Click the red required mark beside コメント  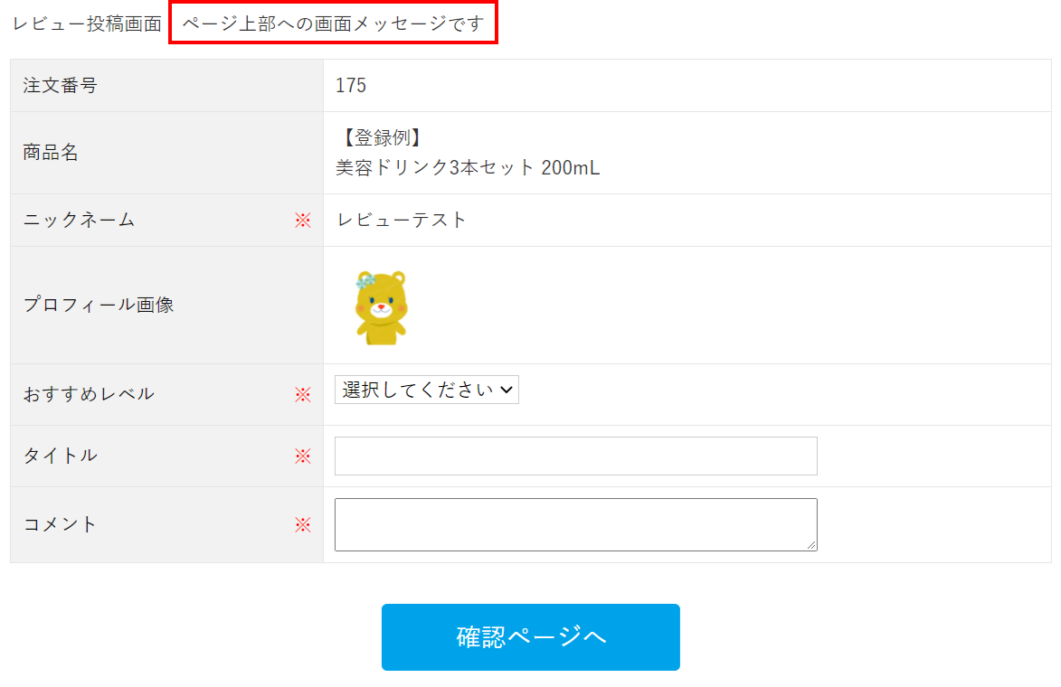click(x=302, y=524)
